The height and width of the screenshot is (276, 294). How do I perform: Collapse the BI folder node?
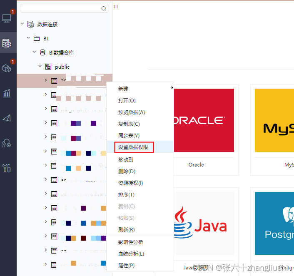coord(28,38)
